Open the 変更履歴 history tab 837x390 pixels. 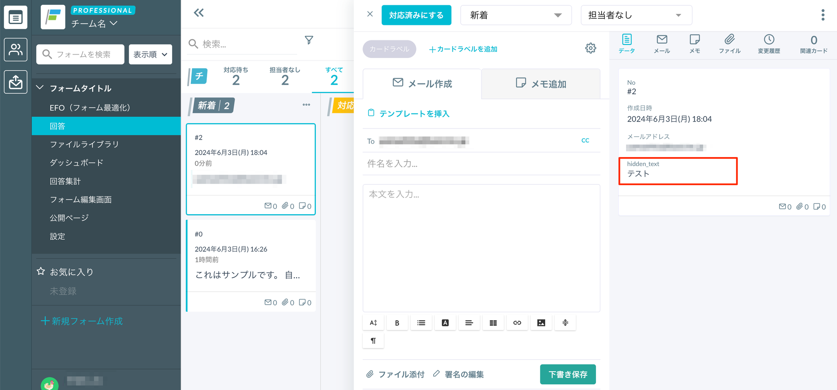(769, 44)
